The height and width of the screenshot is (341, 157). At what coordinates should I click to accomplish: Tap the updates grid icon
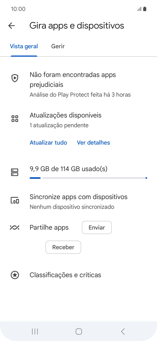pyautogui.click(x=15, y=119)
